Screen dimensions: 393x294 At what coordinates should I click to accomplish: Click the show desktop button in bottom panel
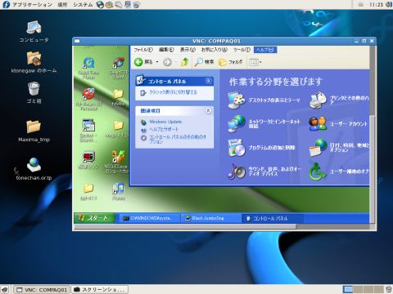tap(5, 289)
